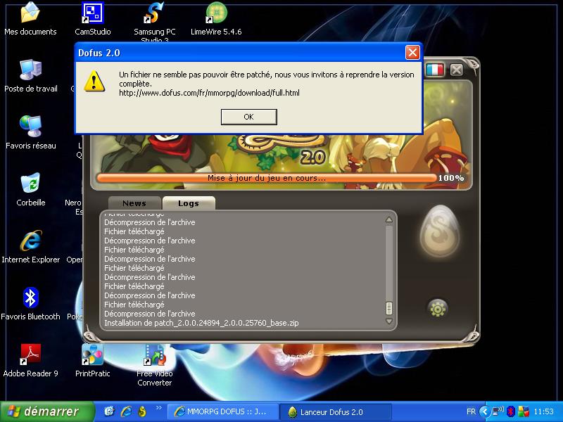Open the launcher settings gear icon
This screenshot has height=422, width=563.
438,308
